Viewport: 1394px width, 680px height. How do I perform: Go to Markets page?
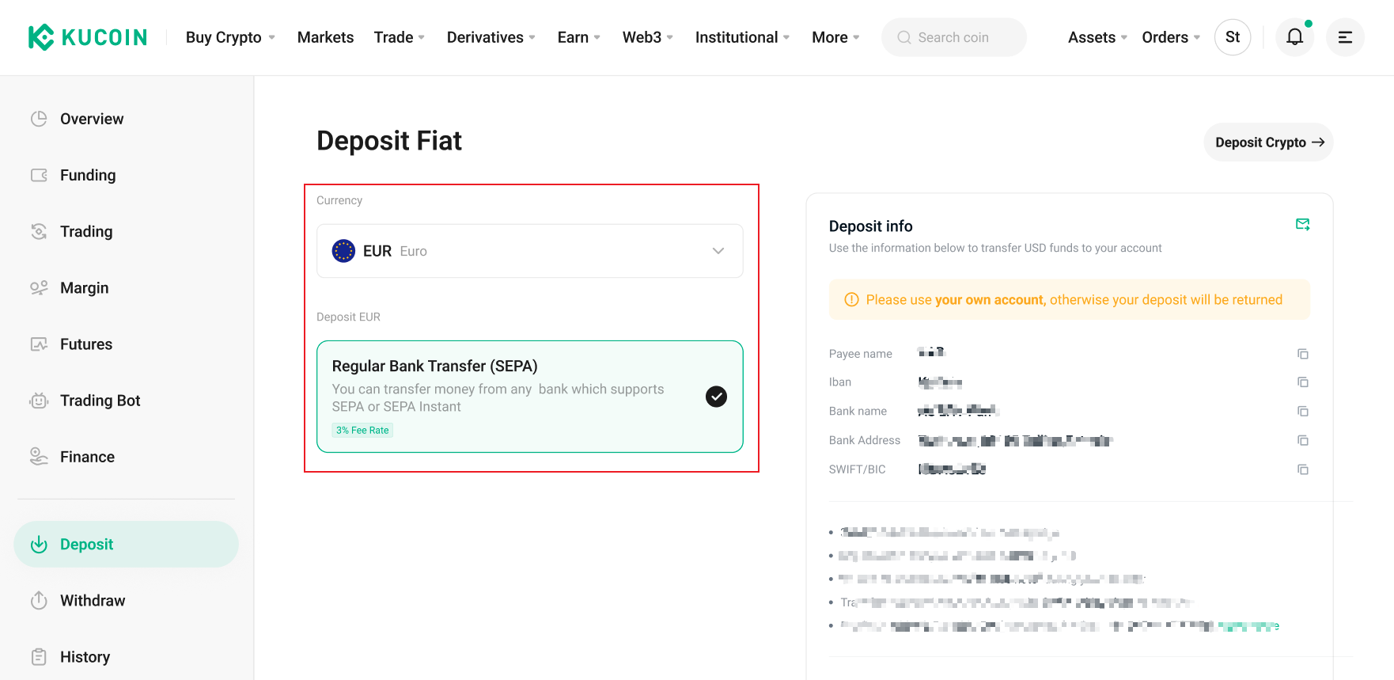(325, 37)
